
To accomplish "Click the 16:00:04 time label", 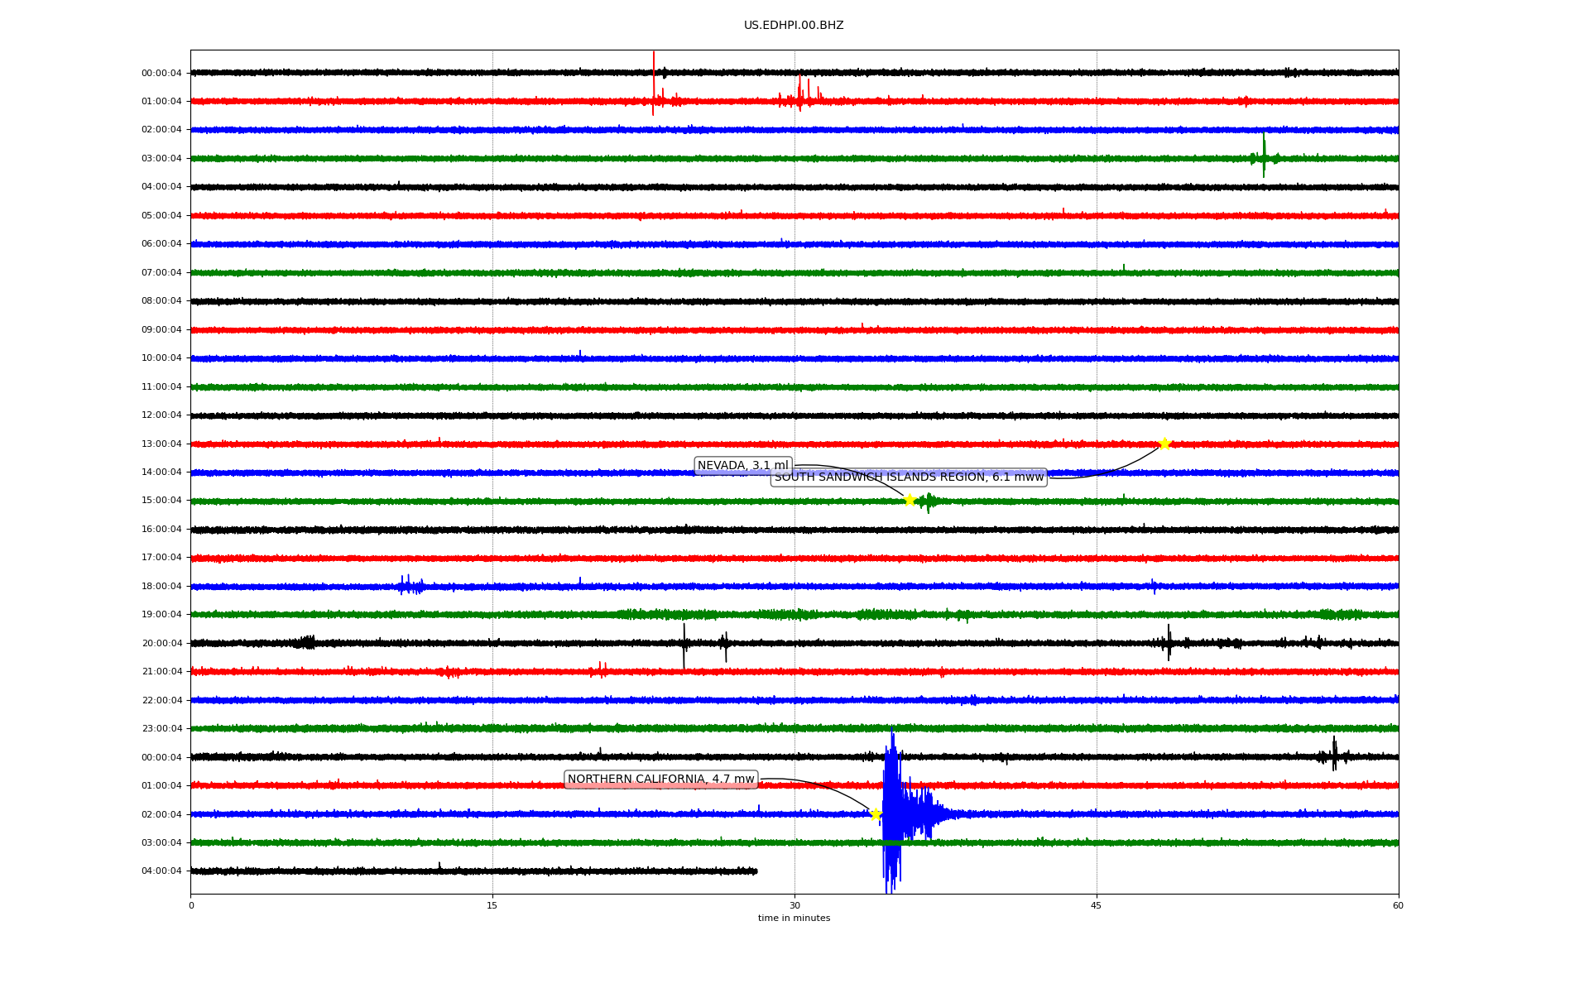I will [x=161, y=530].
